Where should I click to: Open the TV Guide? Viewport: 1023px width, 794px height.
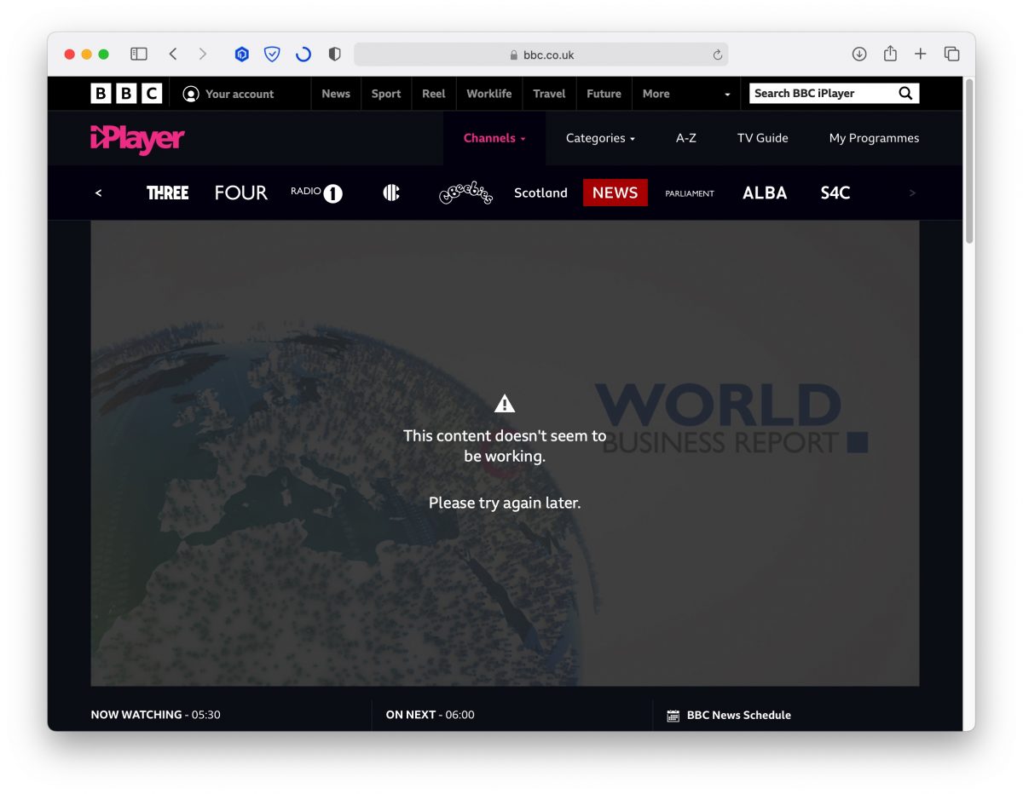pos(763,138)
